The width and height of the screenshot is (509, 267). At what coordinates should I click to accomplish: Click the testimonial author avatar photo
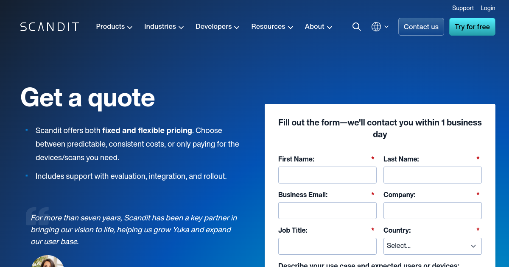coord(48,261)
